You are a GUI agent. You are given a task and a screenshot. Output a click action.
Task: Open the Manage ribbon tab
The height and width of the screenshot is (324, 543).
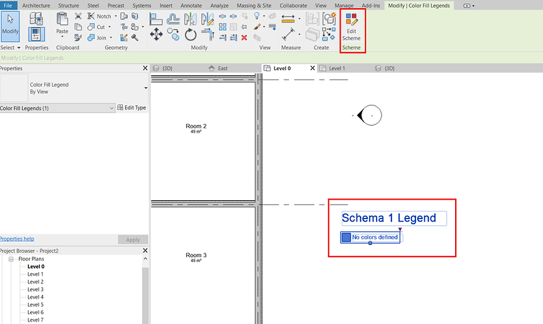click(344, 6)
